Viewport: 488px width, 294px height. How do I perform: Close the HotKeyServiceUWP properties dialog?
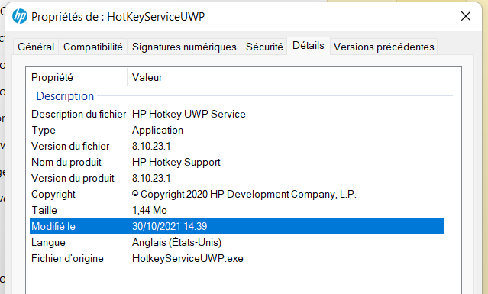[466, 16]
